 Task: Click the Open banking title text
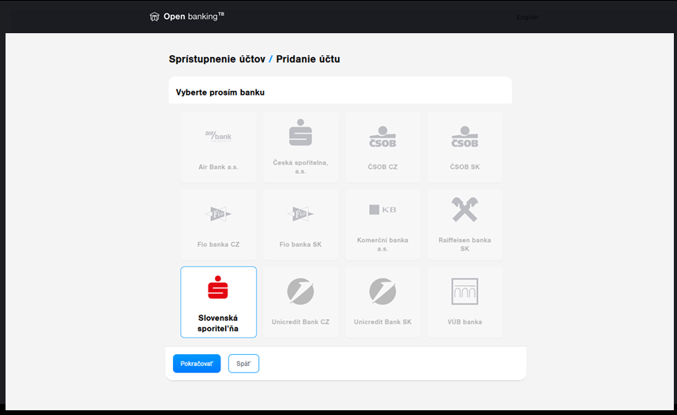pos(194,17)
